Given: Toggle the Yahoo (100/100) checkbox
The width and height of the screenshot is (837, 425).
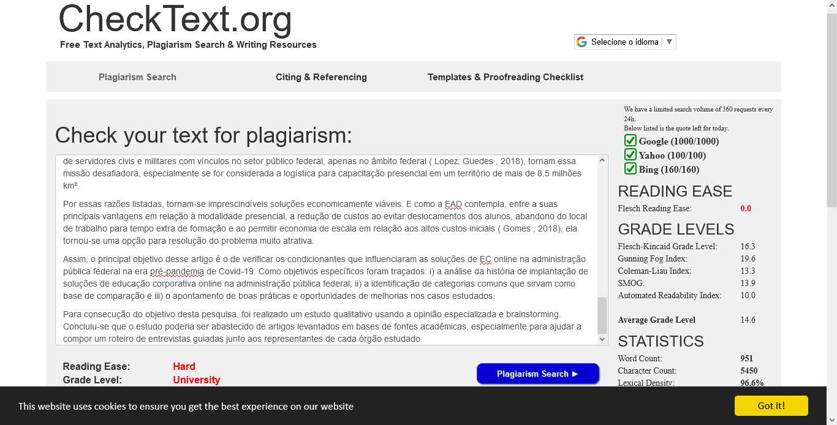Looking at the screenshot, I should (x=631, y=154).
